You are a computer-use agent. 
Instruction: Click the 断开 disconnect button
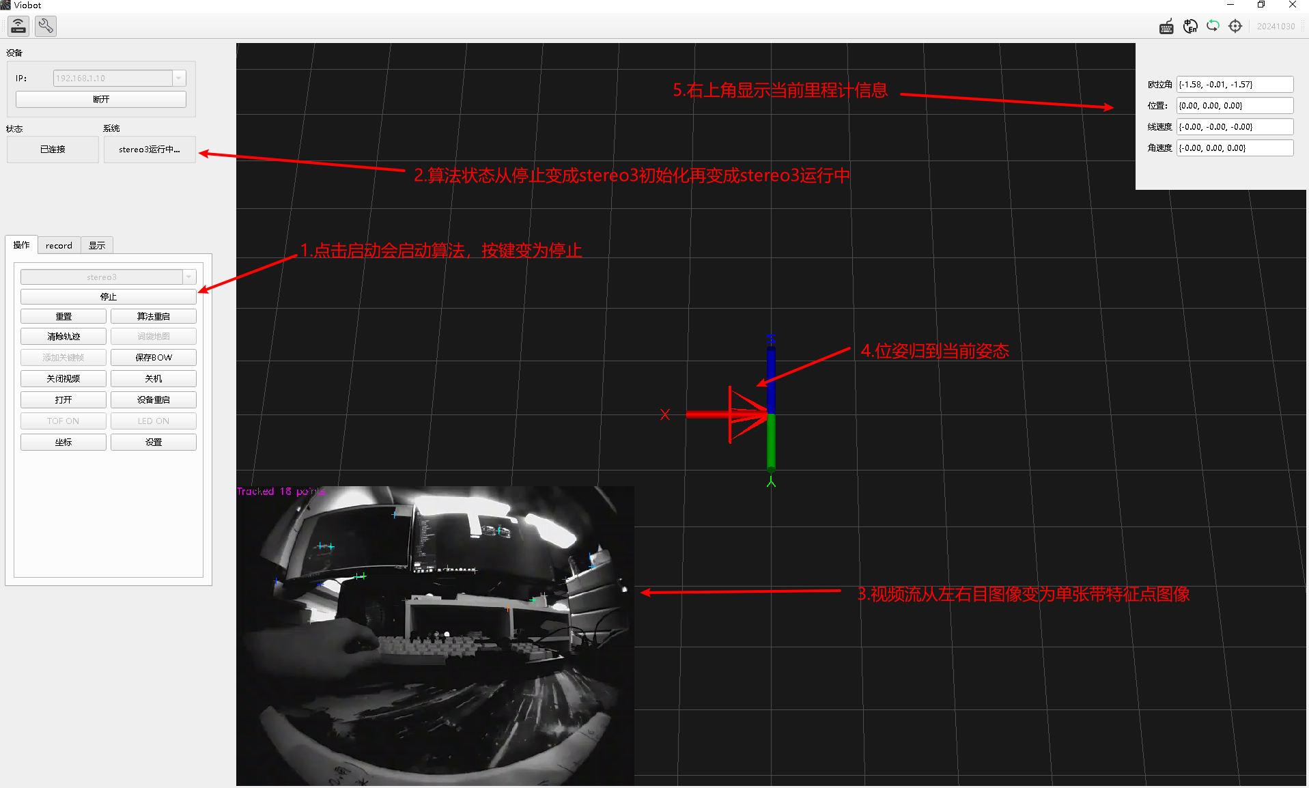point(101,99)
